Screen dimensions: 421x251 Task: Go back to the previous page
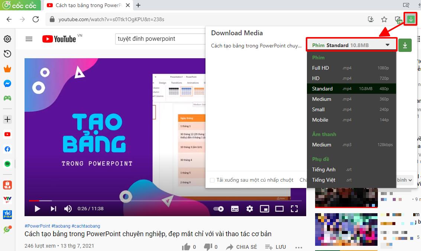point(9,19)
